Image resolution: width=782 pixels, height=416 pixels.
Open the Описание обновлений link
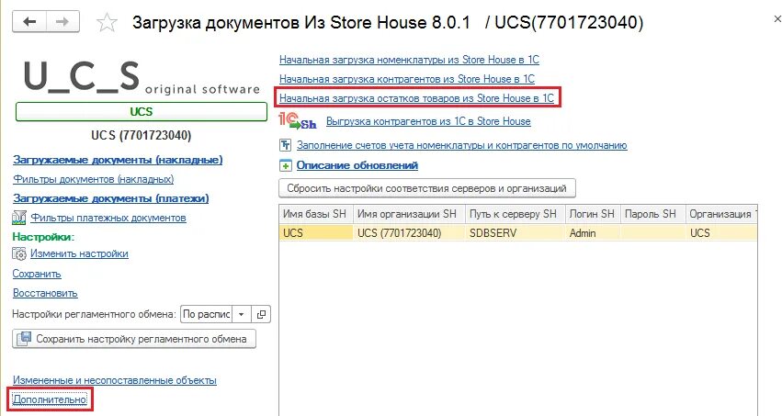click(x=357, y=165)
